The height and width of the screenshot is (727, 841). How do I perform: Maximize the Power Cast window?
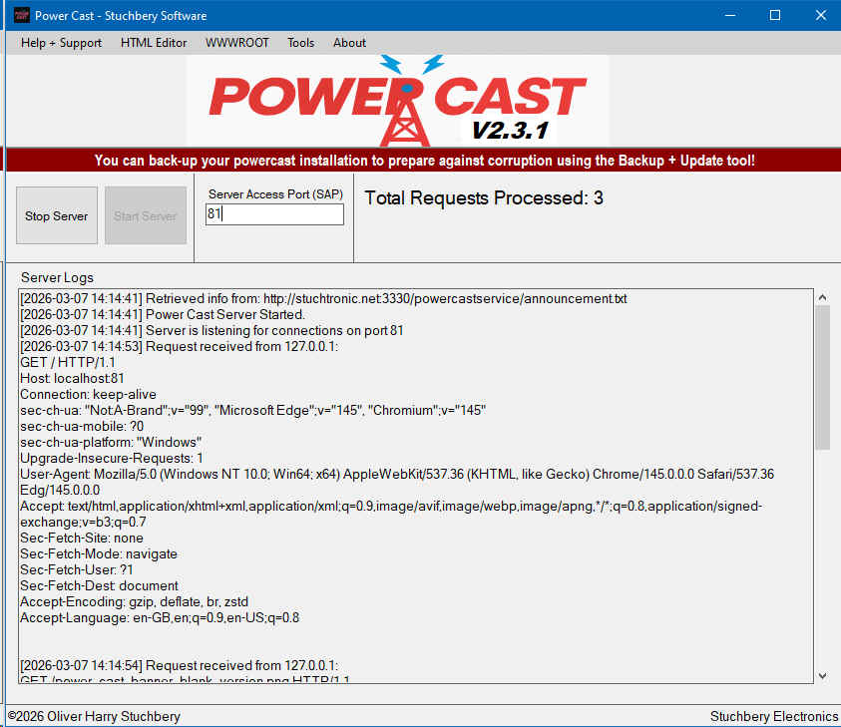pos(775,15)
